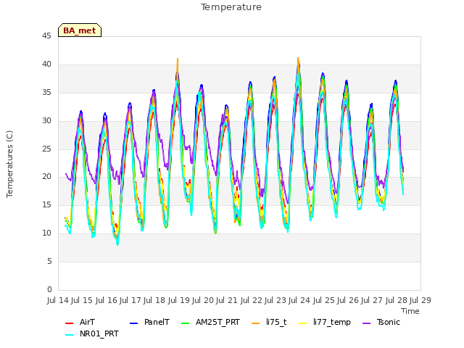Click the 30 y-axis tick label
This screenshot has width=464, height=348.
tap(46, 120)
